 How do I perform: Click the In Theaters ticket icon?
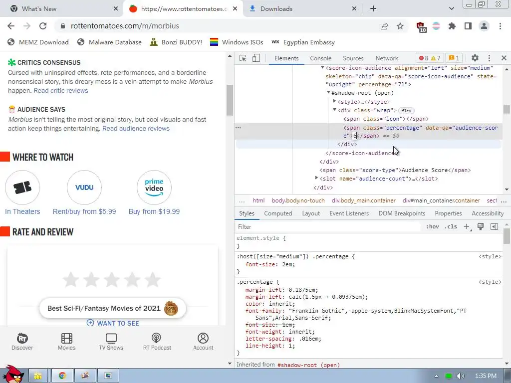tap(22, 188)
